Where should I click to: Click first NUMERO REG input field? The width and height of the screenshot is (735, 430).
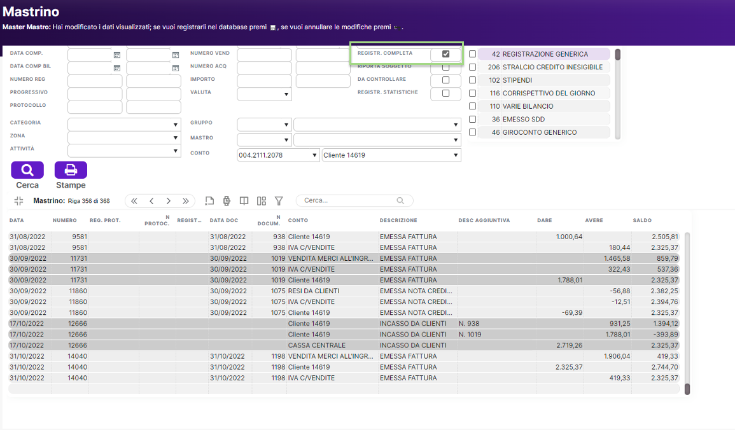click(95, 81)
